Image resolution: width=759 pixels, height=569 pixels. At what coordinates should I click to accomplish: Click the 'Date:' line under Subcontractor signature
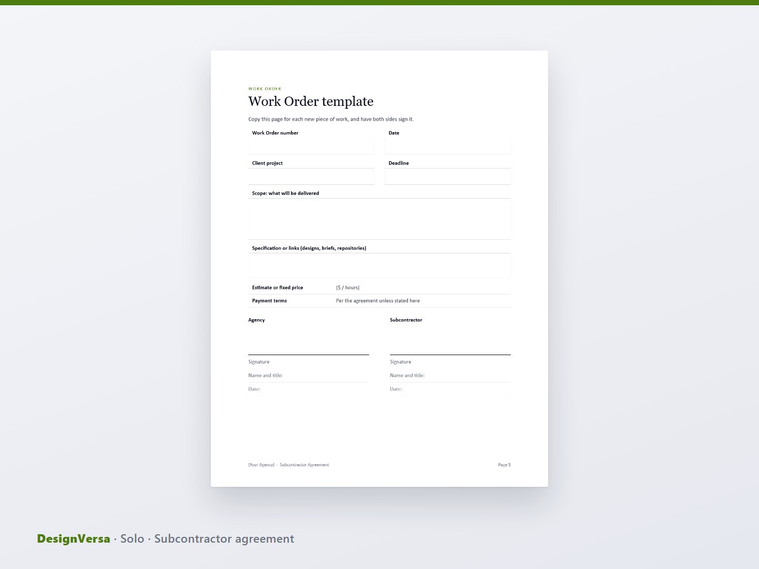450,389
